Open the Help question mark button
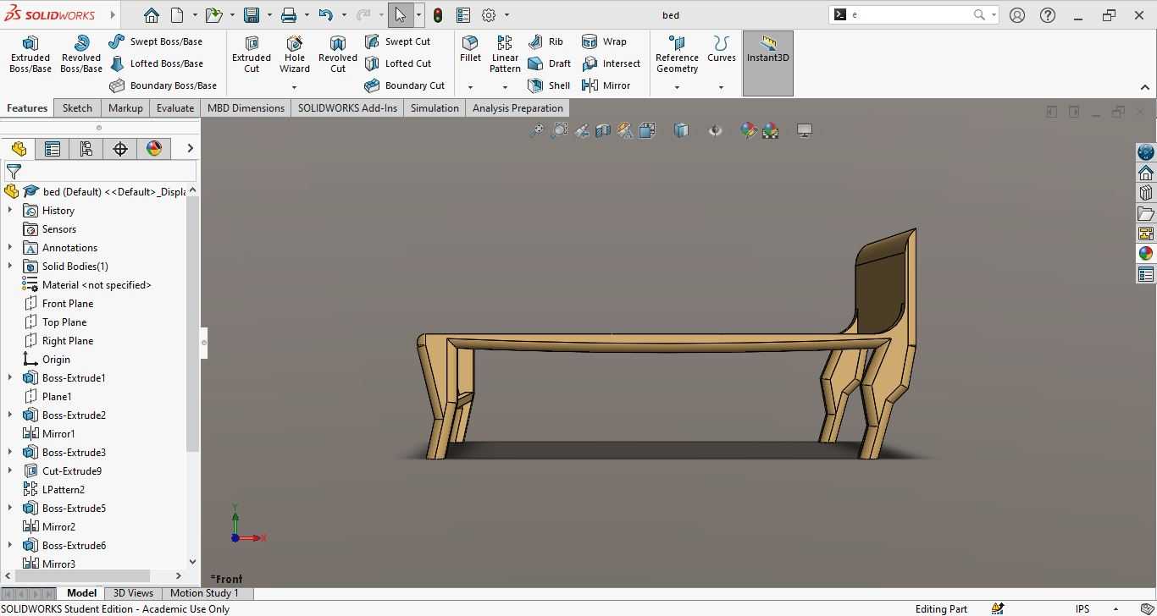The height and width of the screenshot is (616, 1157). tap(1048, 15)
